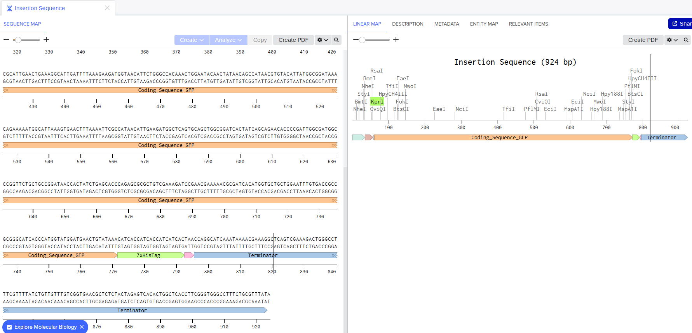Switch to the Description tab
Screen dimensions: 692x333
coord(408,24)
